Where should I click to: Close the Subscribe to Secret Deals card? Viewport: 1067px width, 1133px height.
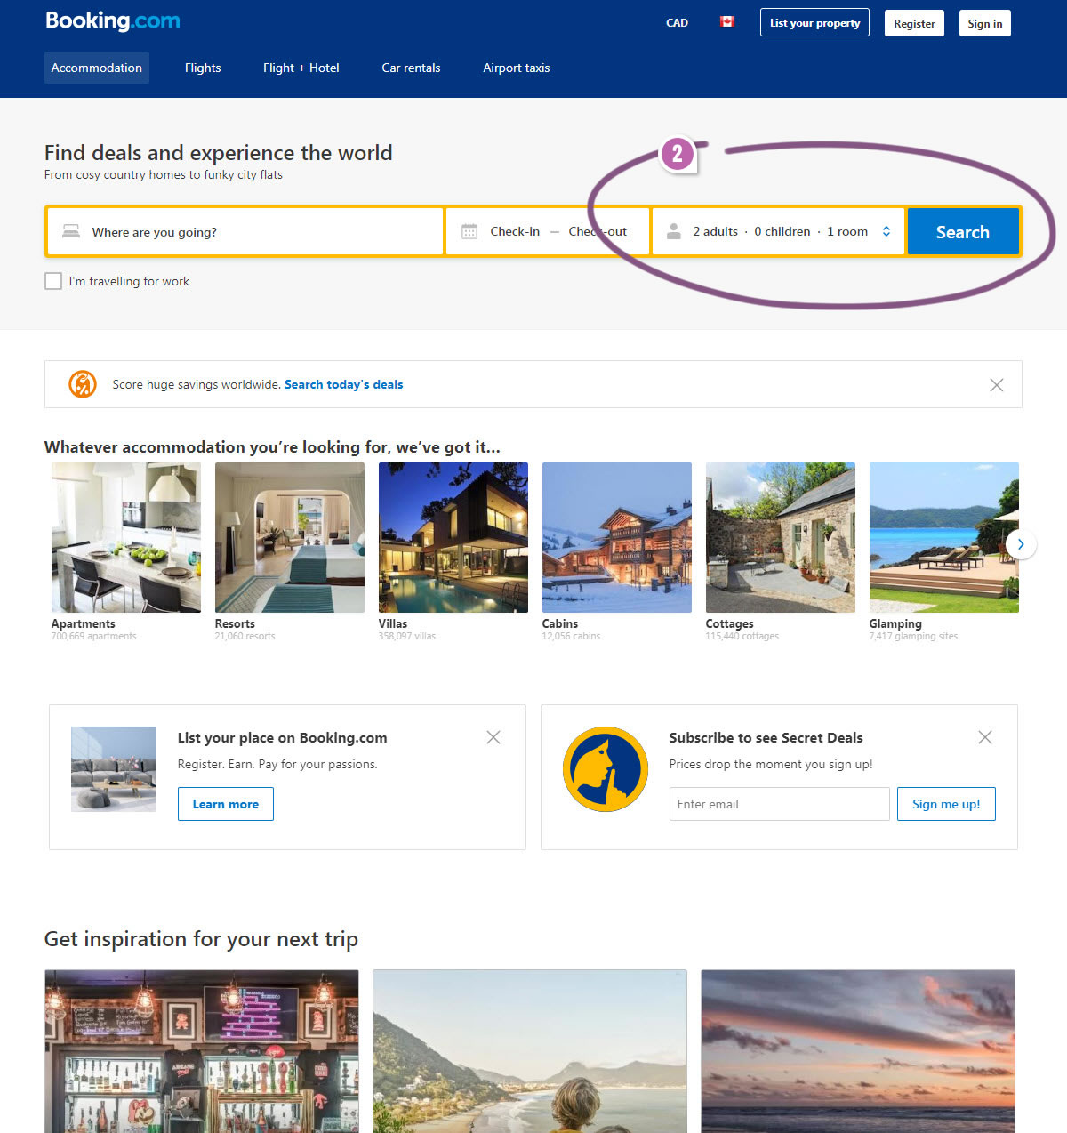(984, 737)
